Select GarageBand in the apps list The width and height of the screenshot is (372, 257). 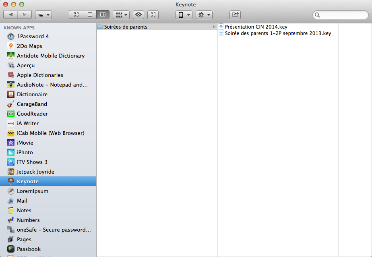[48, 104]
